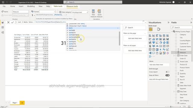
Task: Choose the Donut chart visual
Action: point(164,43)
